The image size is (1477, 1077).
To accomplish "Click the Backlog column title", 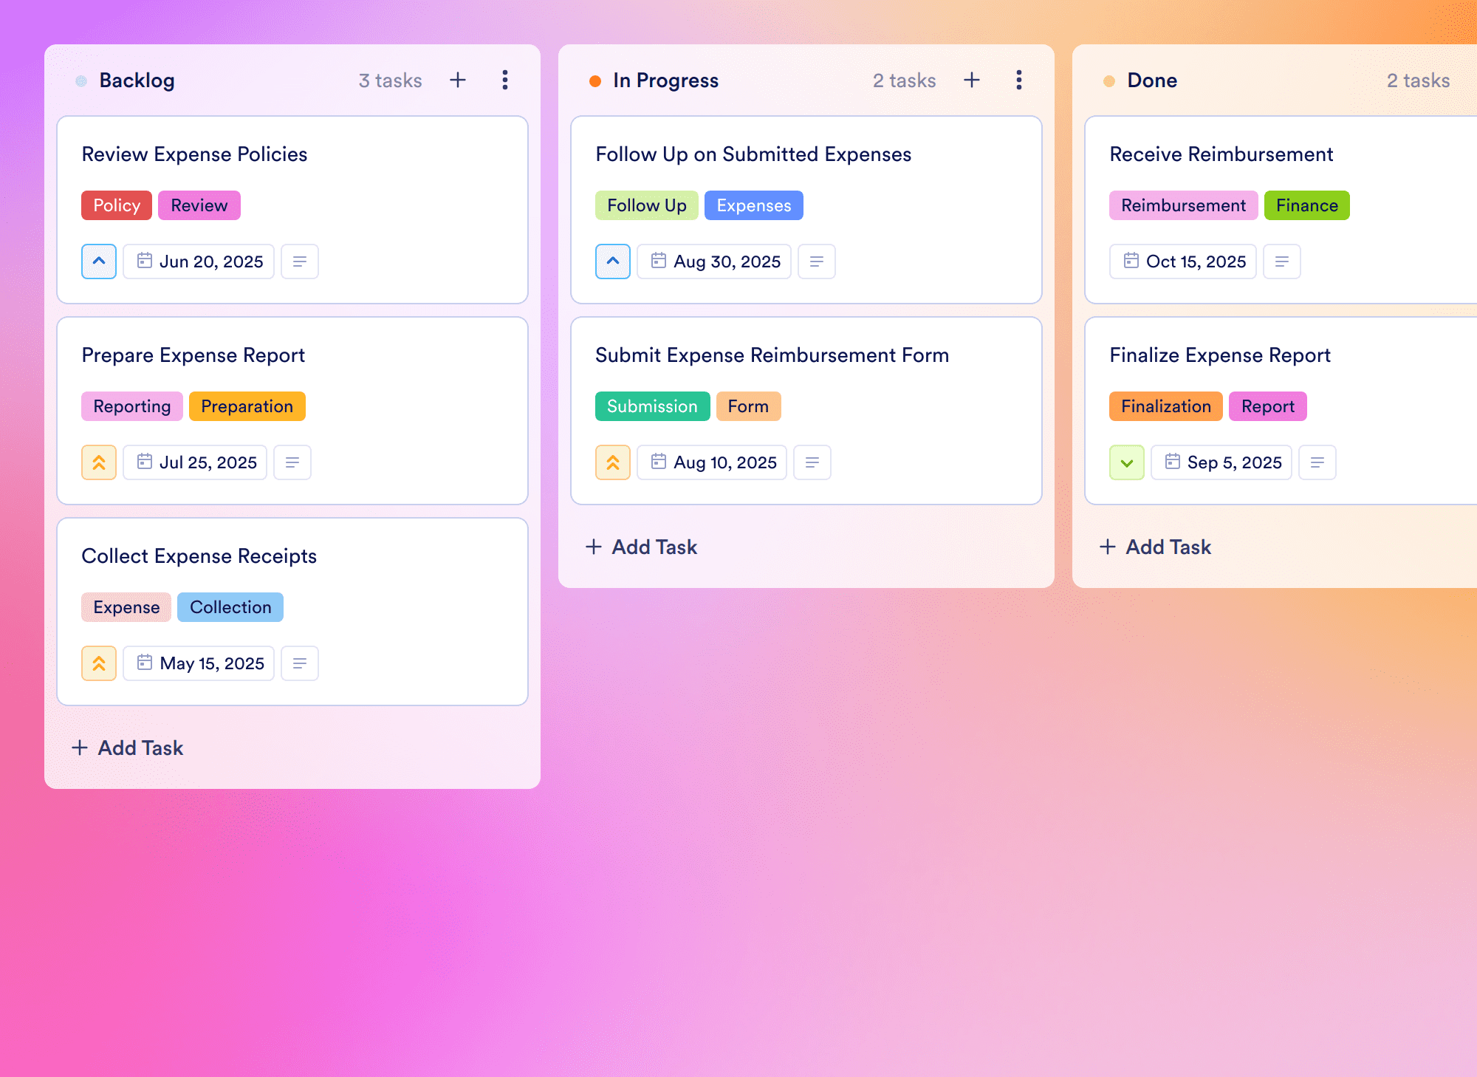I will 137,80.
